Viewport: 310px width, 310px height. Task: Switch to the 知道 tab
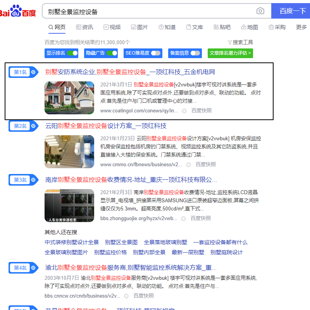[x=167, y=27]
